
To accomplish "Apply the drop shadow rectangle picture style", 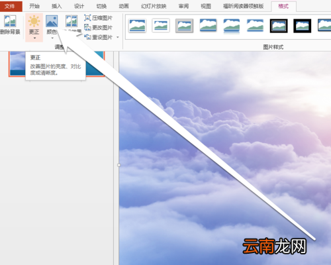I will coord(208,26).
